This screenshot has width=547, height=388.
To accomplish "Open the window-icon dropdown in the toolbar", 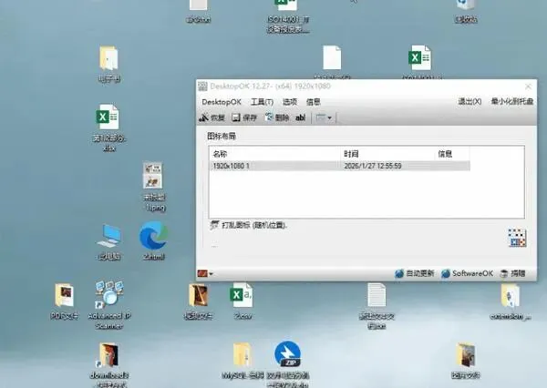I will pyautogui.click(x=324, y=117).
